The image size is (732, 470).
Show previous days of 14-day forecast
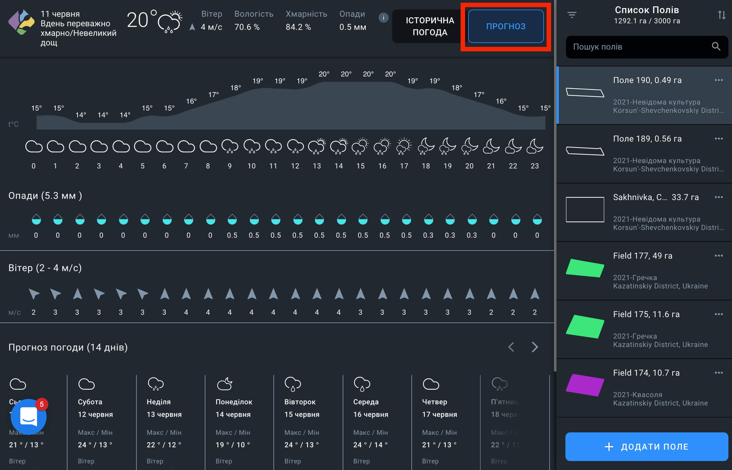point(511,347)
